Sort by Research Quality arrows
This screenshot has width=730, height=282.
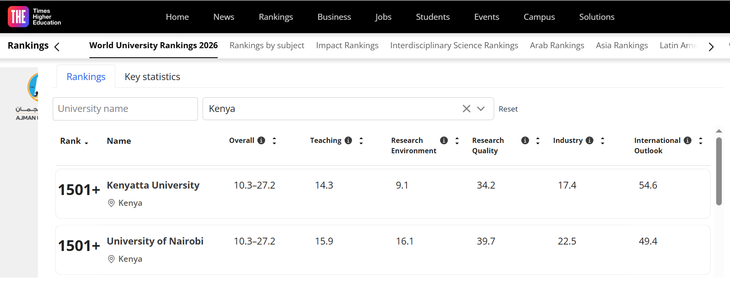pos(538,140)
